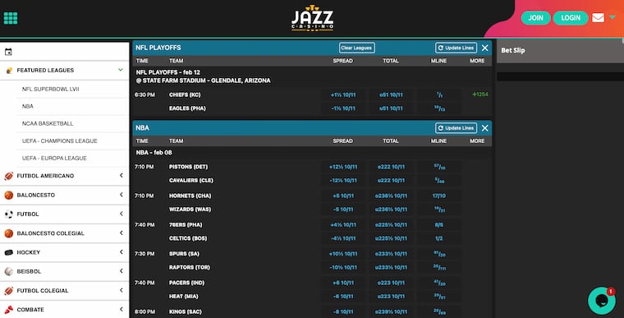
Task: Click the Jazz Casino logo
Action: tap(312, 18)
